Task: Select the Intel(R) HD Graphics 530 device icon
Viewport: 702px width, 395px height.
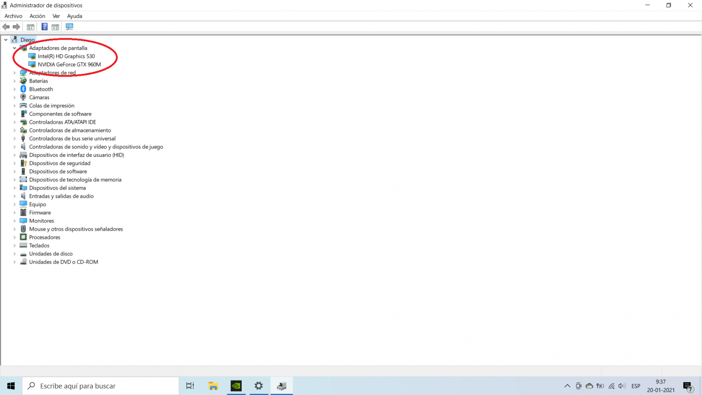Action: pos(32,56)
